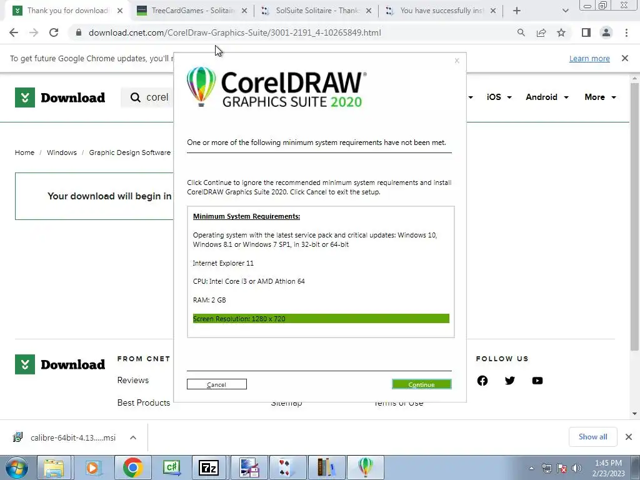Open the Chrome three-dot menu
Image resolution: width=640 pixels, height=480 pixels.
(626, 32)
